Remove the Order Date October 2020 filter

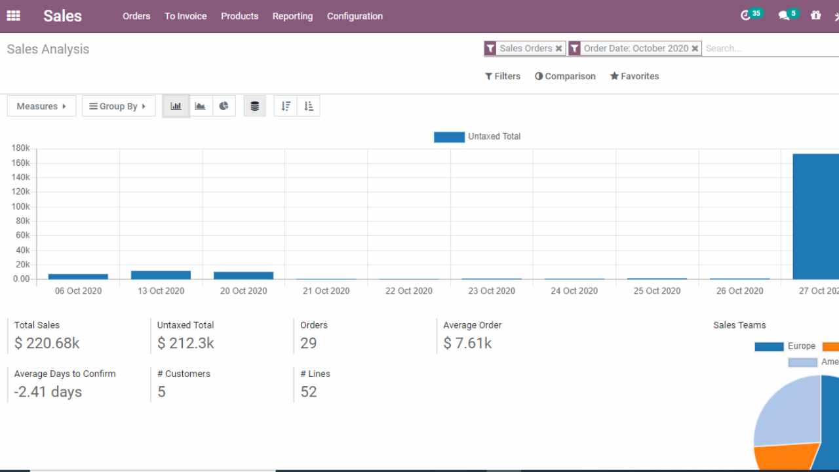pyautogui.click(x=695, y=49)
